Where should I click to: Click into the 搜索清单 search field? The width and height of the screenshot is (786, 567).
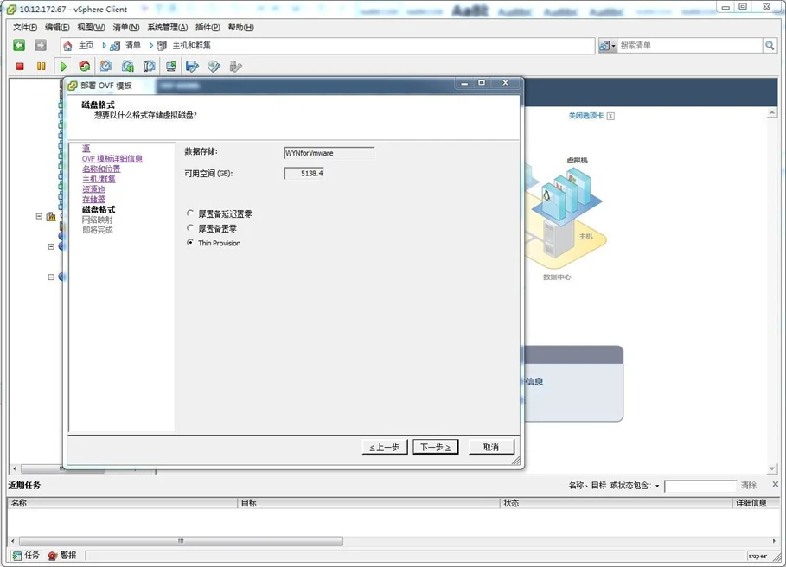click(690, 46)
